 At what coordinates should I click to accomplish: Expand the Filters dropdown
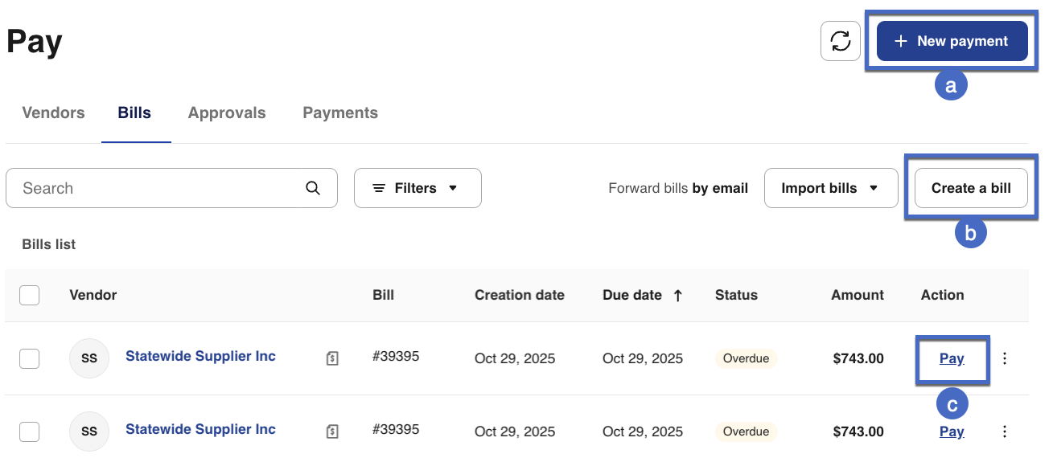pos(417,188)
